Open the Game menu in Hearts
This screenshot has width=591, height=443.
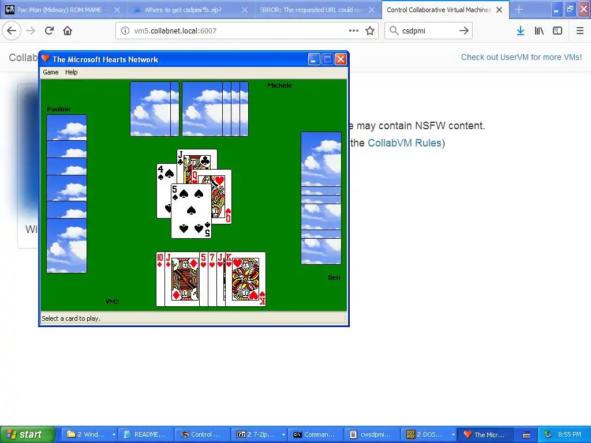[x=51, y=72]
